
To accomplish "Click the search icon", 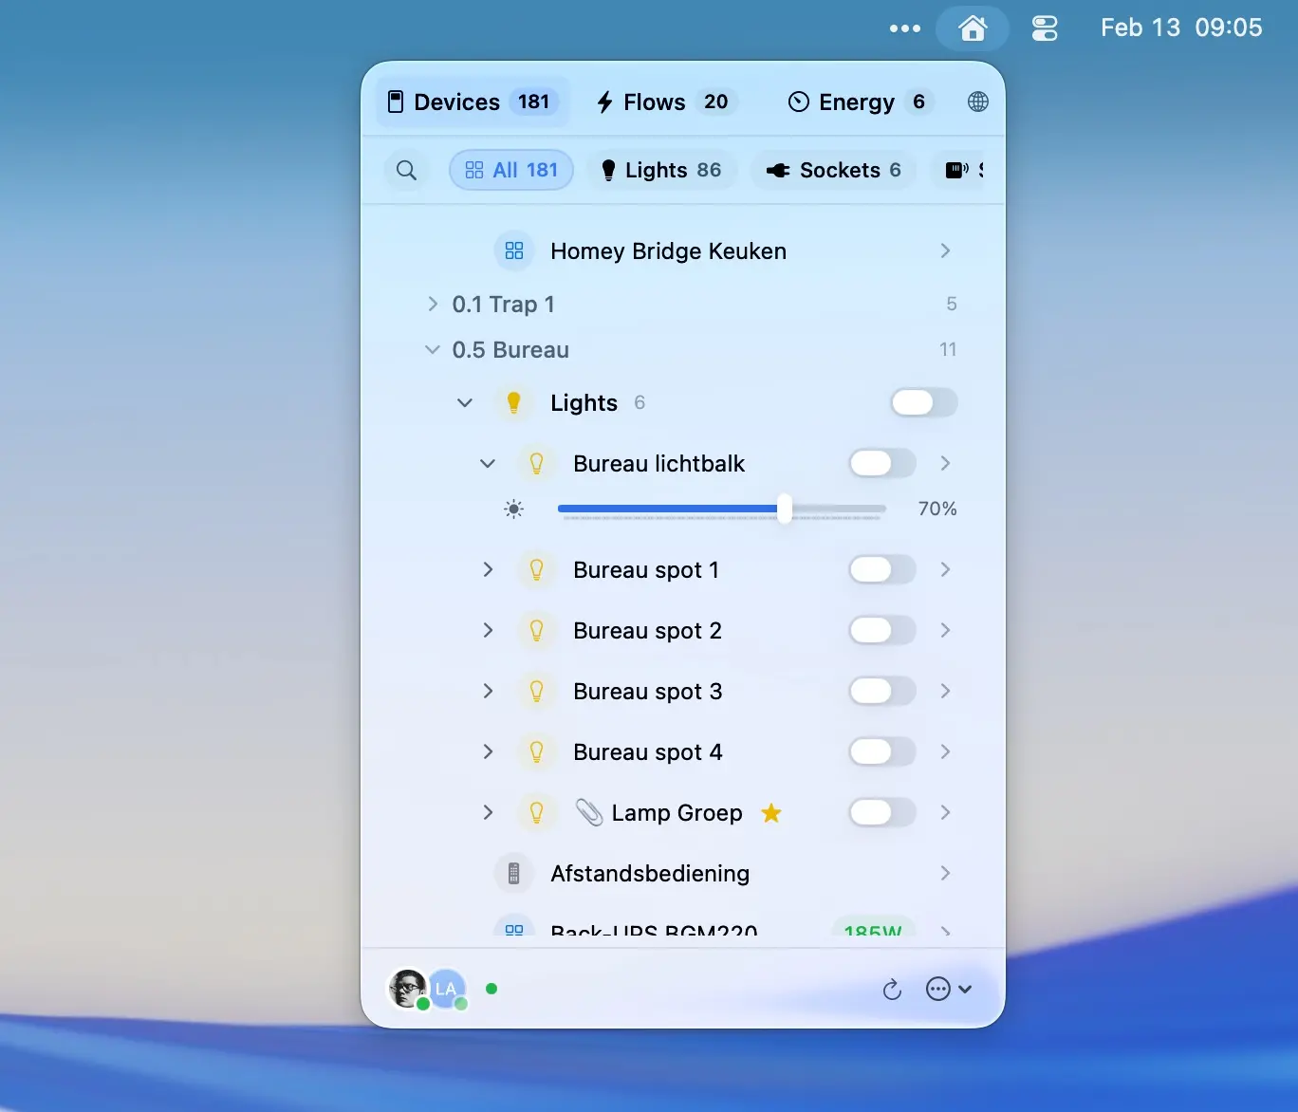I will pyautogui.click(x=406, y=170).
